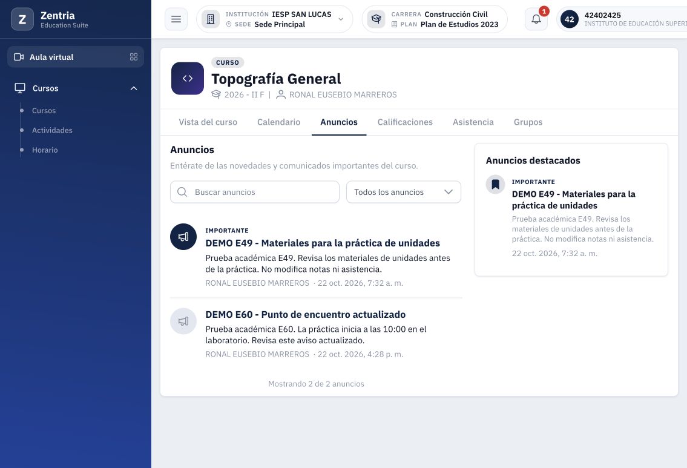The image size is (687, 468).
Task: Click the 'Mostrando 2 de 2 anuncios' text
Action: 316,384
